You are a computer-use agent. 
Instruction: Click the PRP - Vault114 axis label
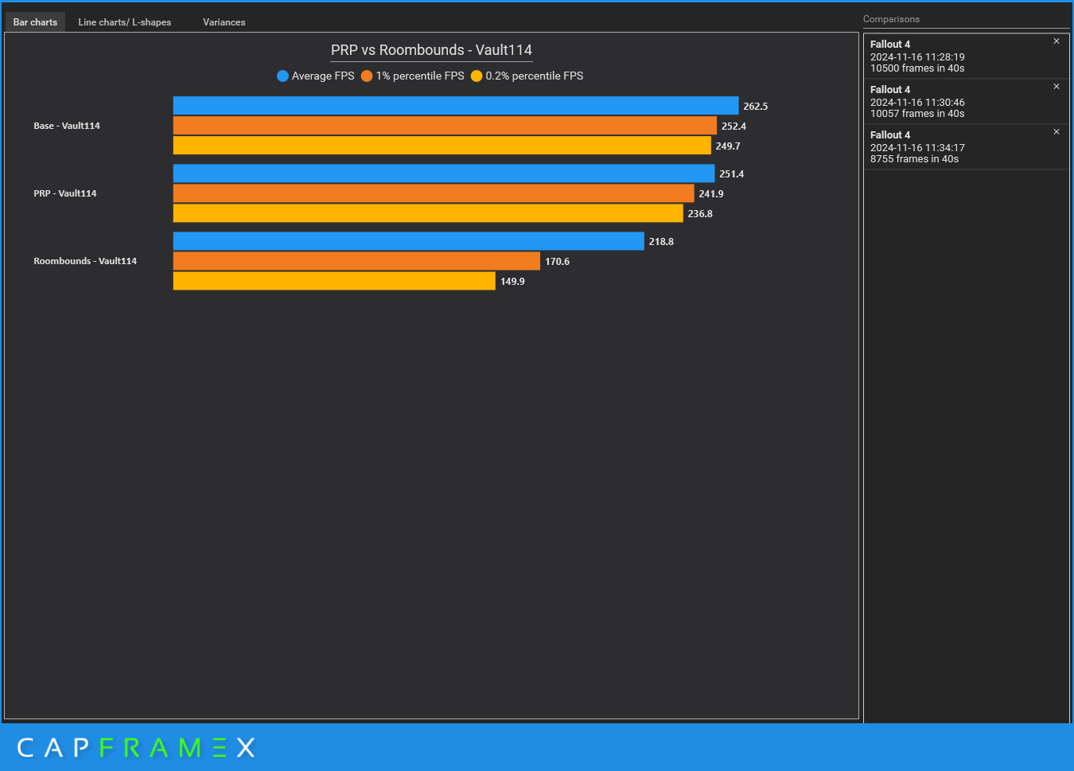65,193
